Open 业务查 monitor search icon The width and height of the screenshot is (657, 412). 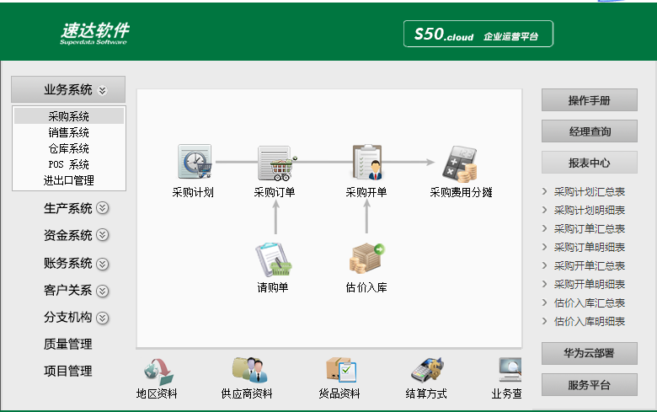coord(510,370)
